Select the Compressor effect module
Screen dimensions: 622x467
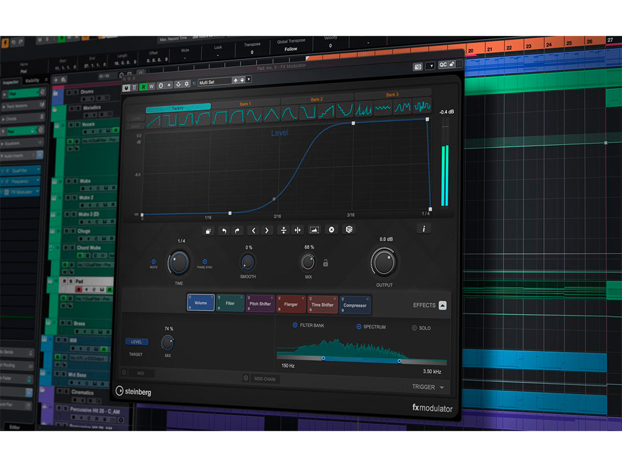(x=355, y=306)
